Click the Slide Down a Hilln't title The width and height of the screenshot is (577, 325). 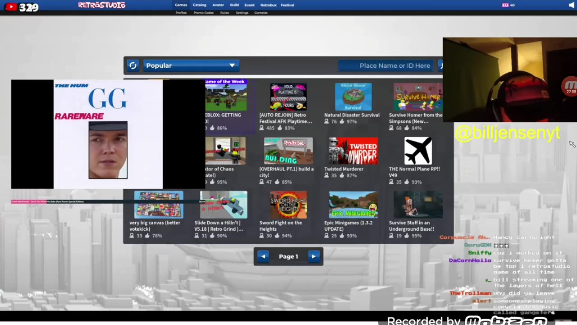[x=219, y=226]
